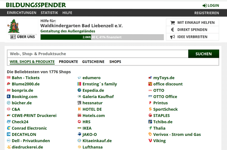Screen dimensions: 227x150
Task: Open the hessnatur shop link
Action: tap(92, 103)
